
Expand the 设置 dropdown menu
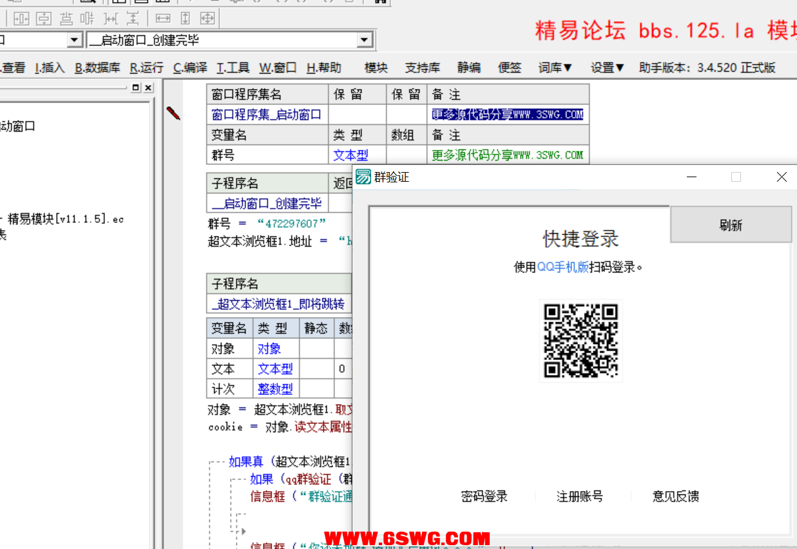pyautogui.click(x=608, y=68)
